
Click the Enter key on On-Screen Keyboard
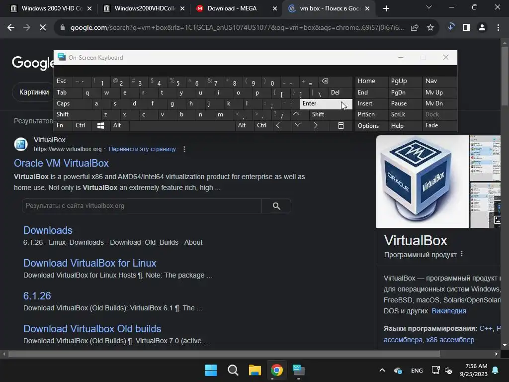tap(326, 103)
